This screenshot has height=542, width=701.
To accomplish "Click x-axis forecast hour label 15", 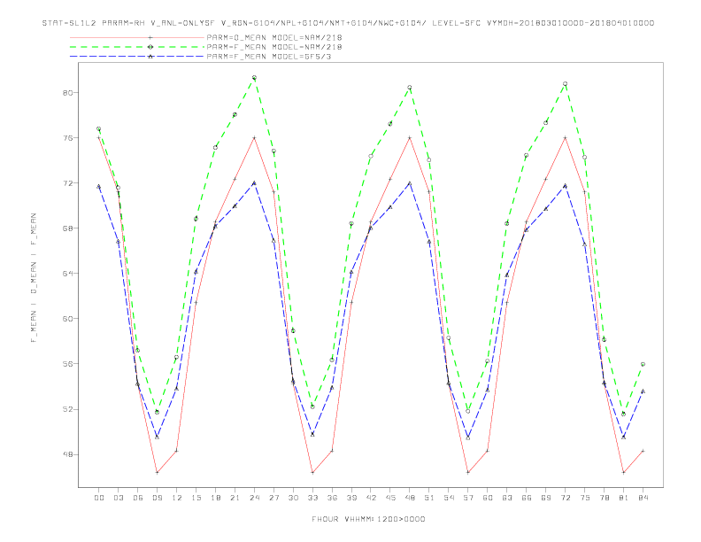I will click(x=196, y=498).
